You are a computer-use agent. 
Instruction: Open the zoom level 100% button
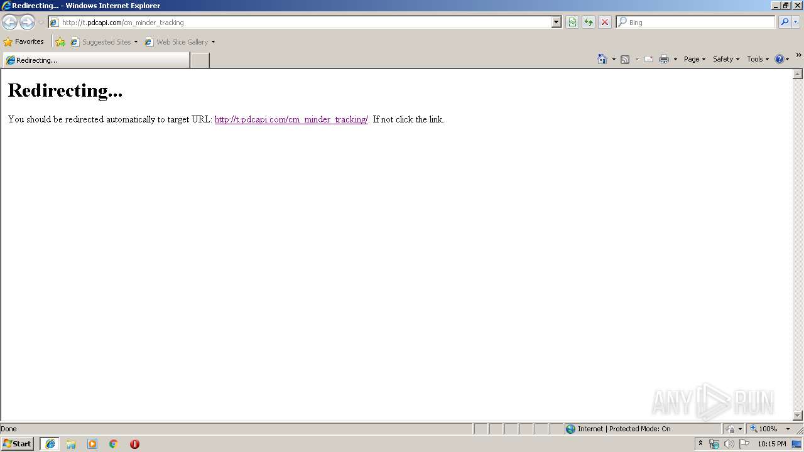[x=764, y=429]
